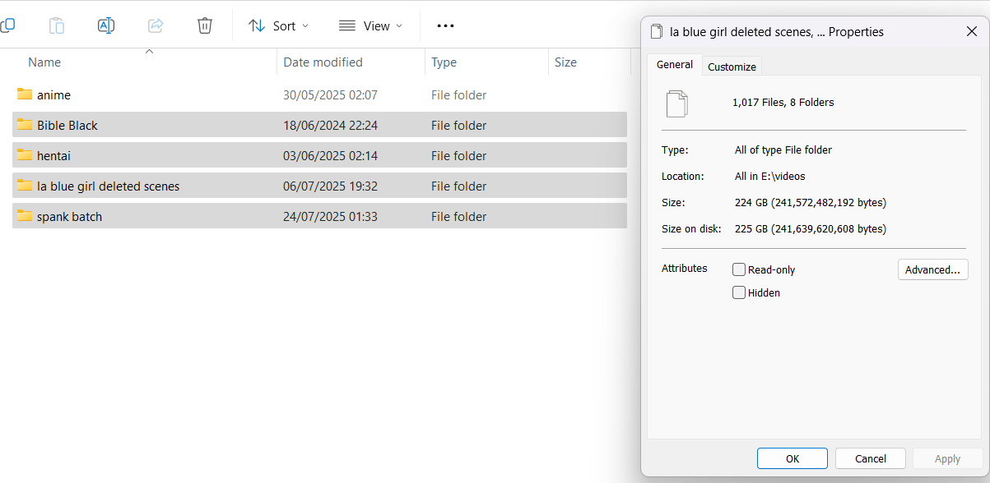Click the la blue girl deleted scenes folder icon

click(x=25, y=186)
